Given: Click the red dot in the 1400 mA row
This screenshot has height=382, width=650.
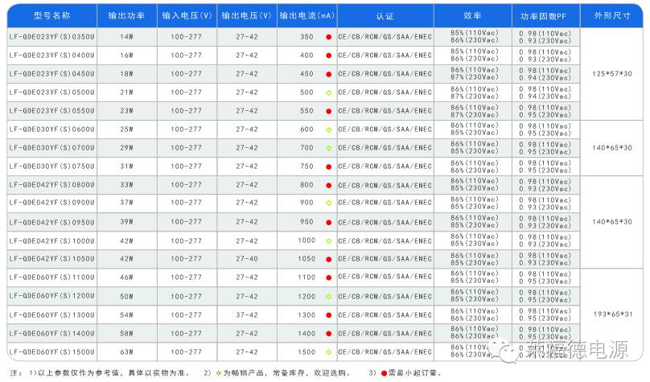Looking at the screenshot, I should pyautogui.click(x=329, y=334).
